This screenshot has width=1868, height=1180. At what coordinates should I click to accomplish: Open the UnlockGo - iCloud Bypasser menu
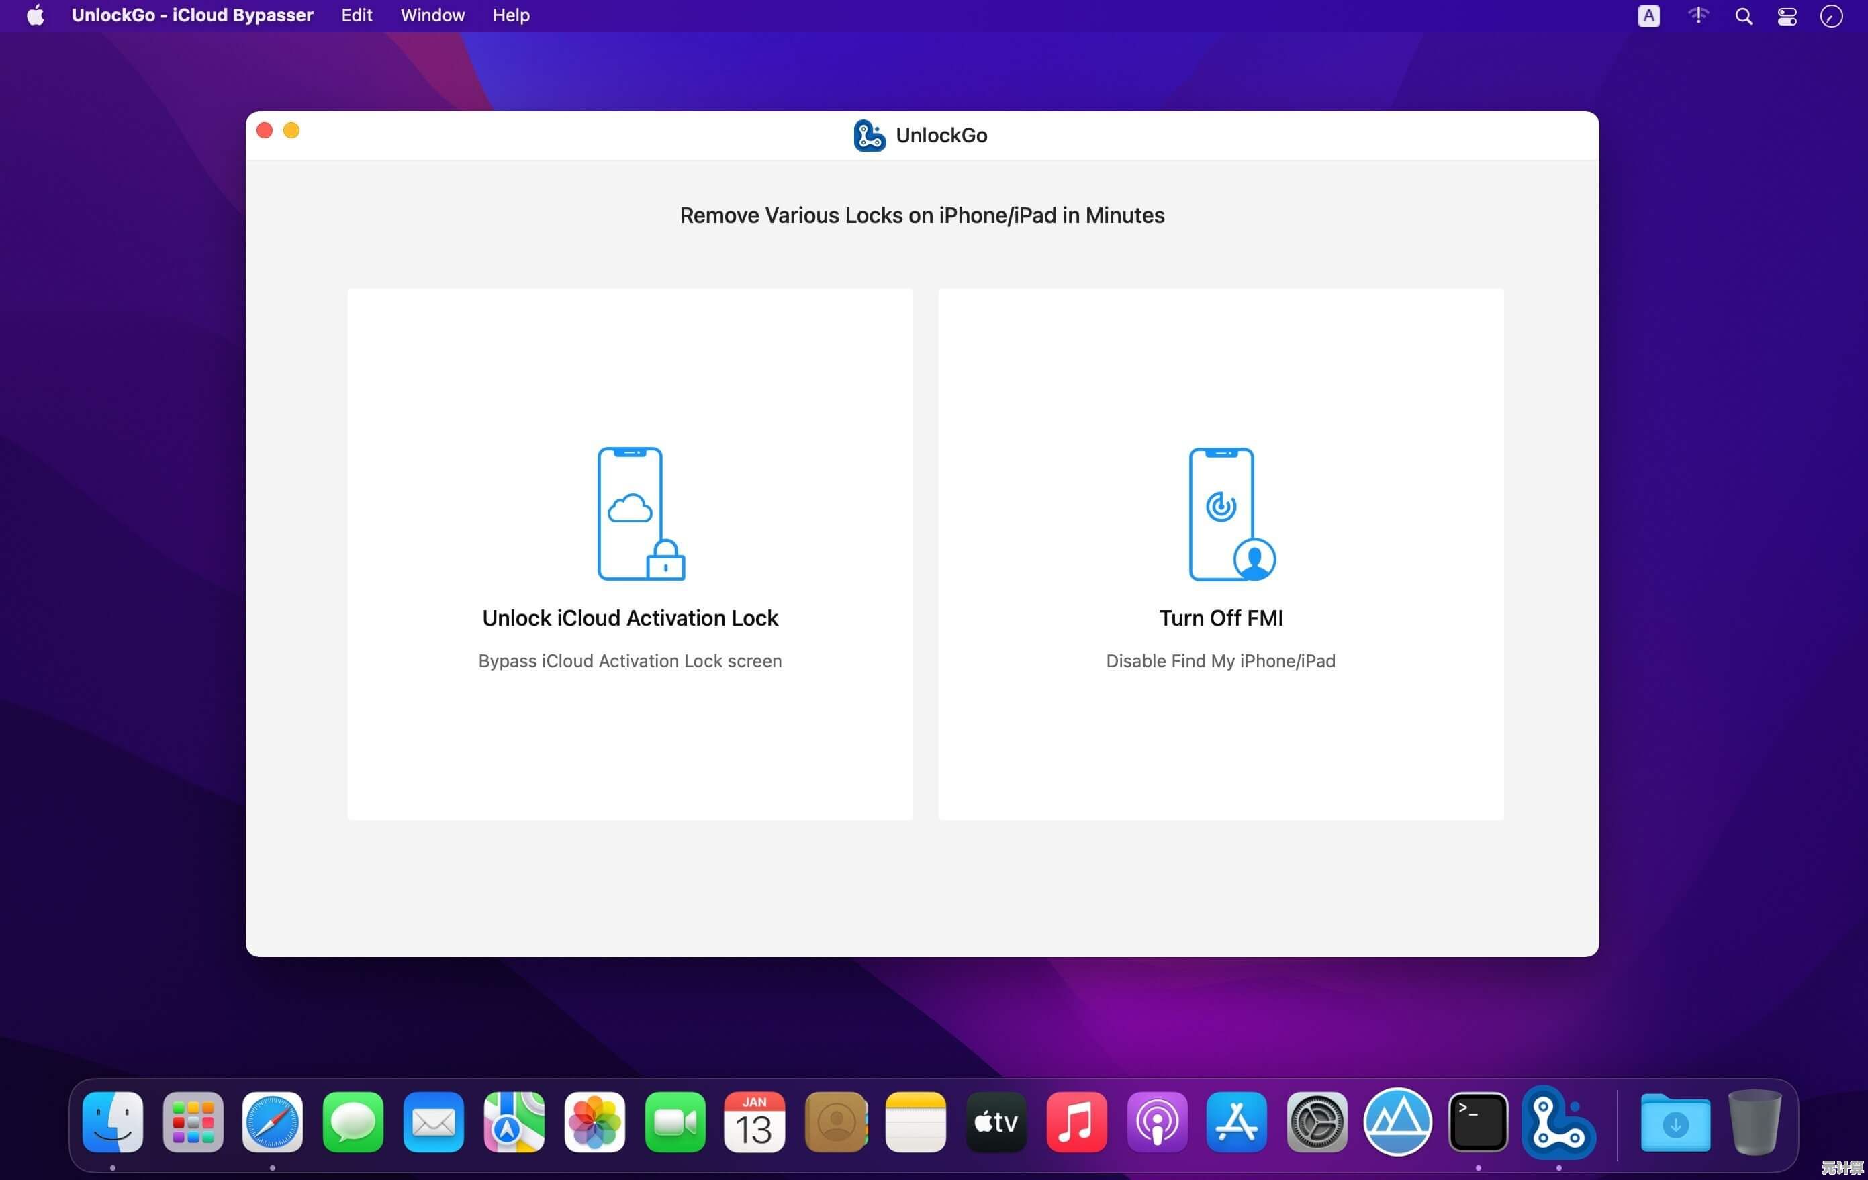193,15
